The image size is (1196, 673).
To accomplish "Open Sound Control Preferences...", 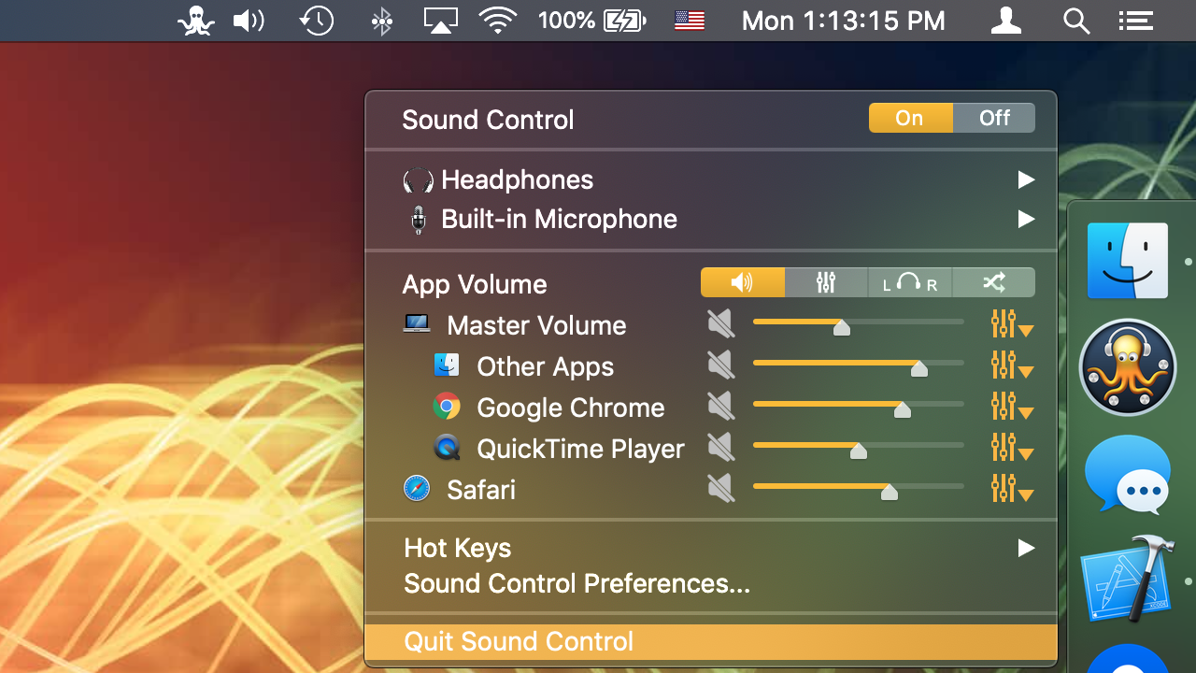I will [x=577, y=583].
